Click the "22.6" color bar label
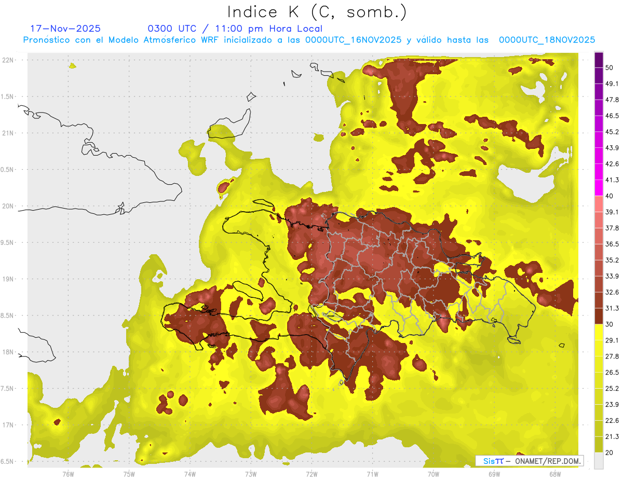 (612, 420)
